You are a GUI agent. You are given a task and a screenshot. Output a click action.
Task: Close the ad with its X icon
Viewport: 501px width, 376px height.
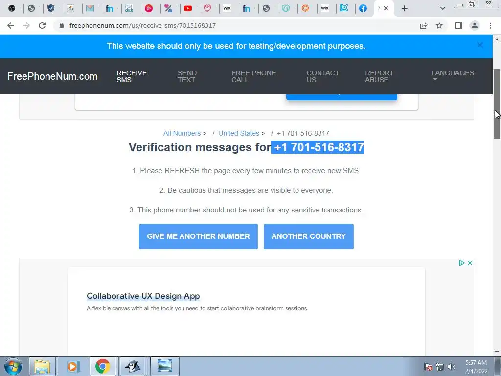[470, 263]
